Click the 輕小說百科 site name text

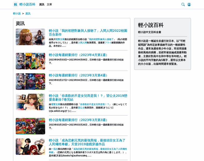(x=27, y=5)
